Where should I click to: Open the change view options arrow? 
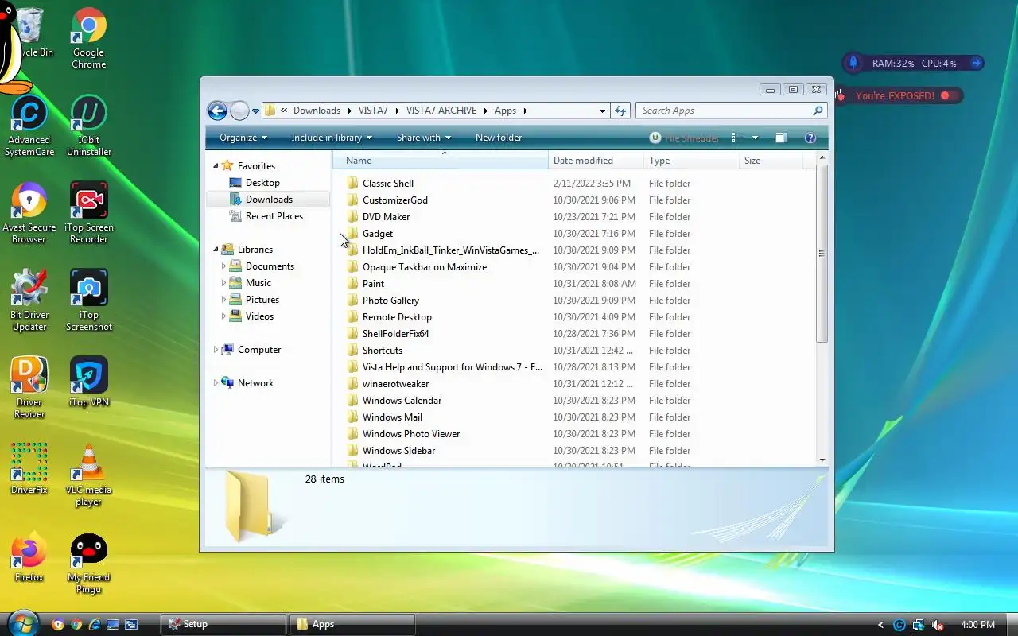755,138
